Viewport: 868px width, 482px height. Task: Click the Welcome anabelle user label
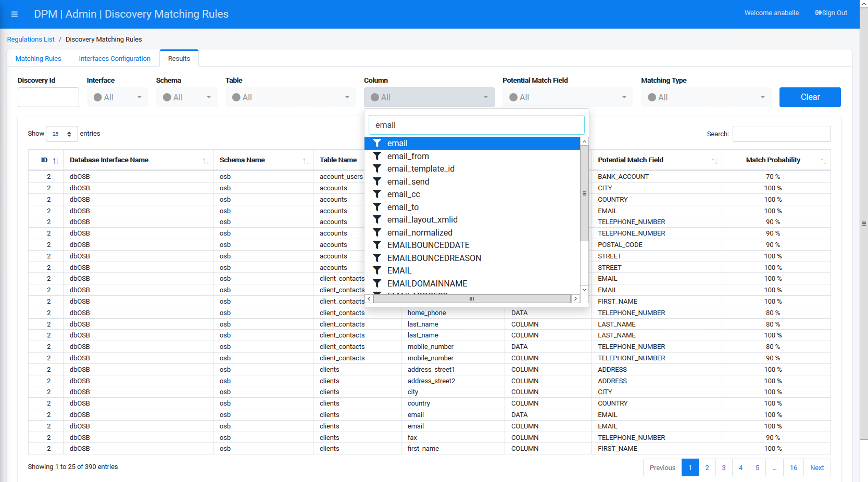(771, 13)
